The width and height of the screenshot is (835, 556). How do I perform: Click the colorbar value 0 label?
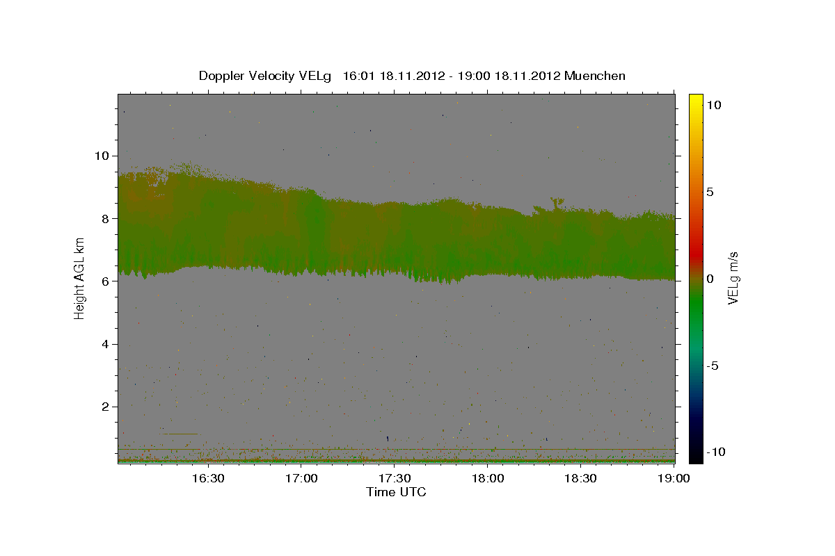click(x=710, y=279)
